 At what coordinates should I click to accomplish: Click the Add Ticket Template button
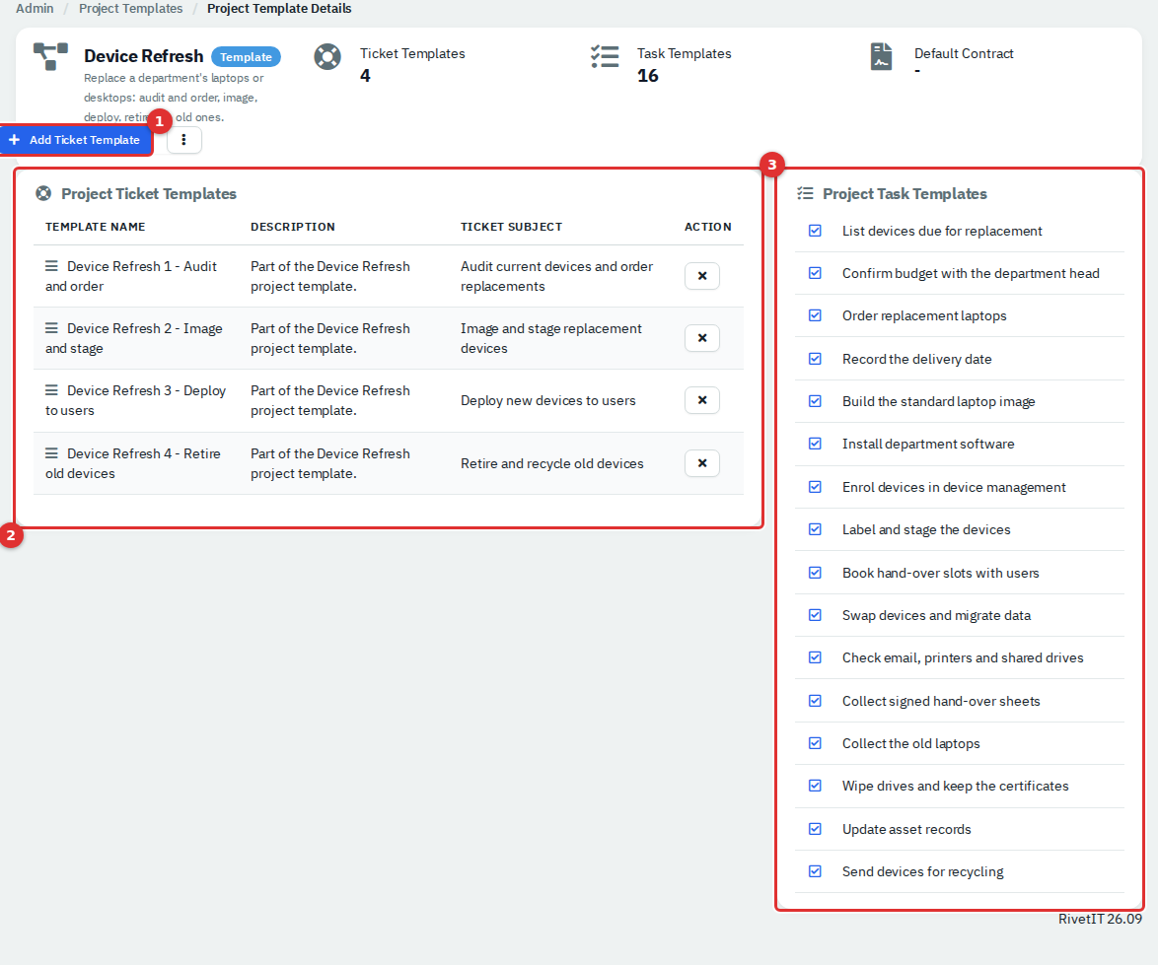(77, 140)
